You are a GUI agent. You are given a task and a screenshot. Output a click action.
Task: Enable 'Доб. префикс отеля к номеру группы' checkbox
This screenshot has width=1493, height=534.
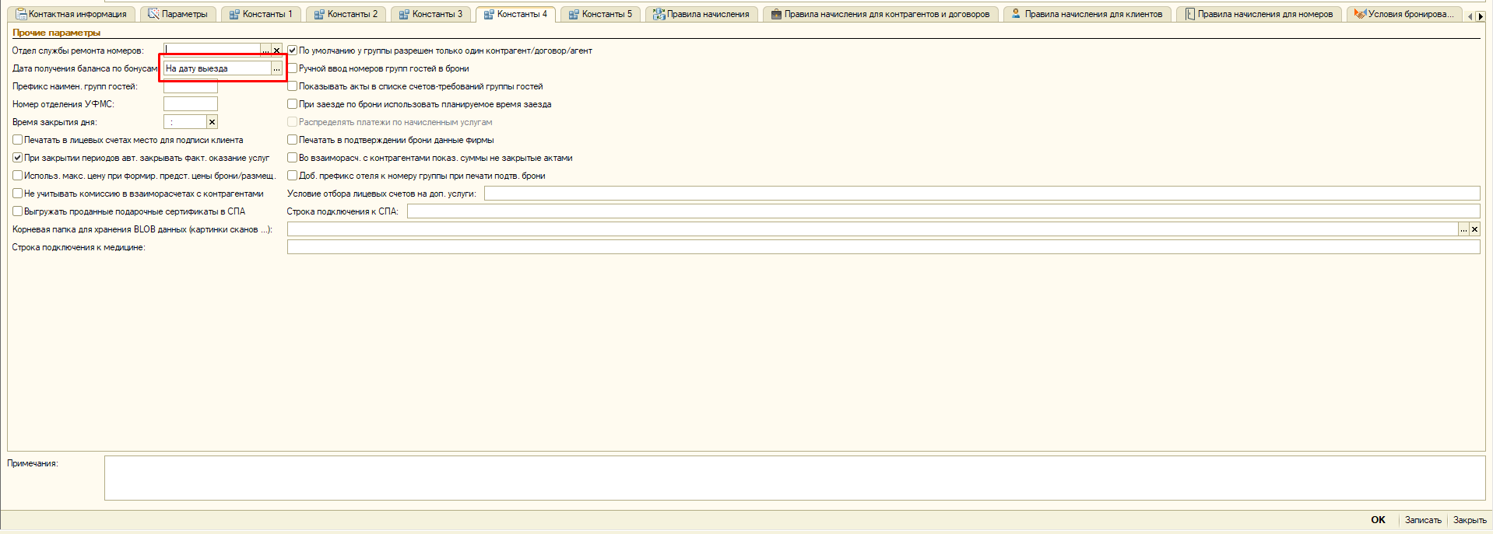tap(292, 176)
